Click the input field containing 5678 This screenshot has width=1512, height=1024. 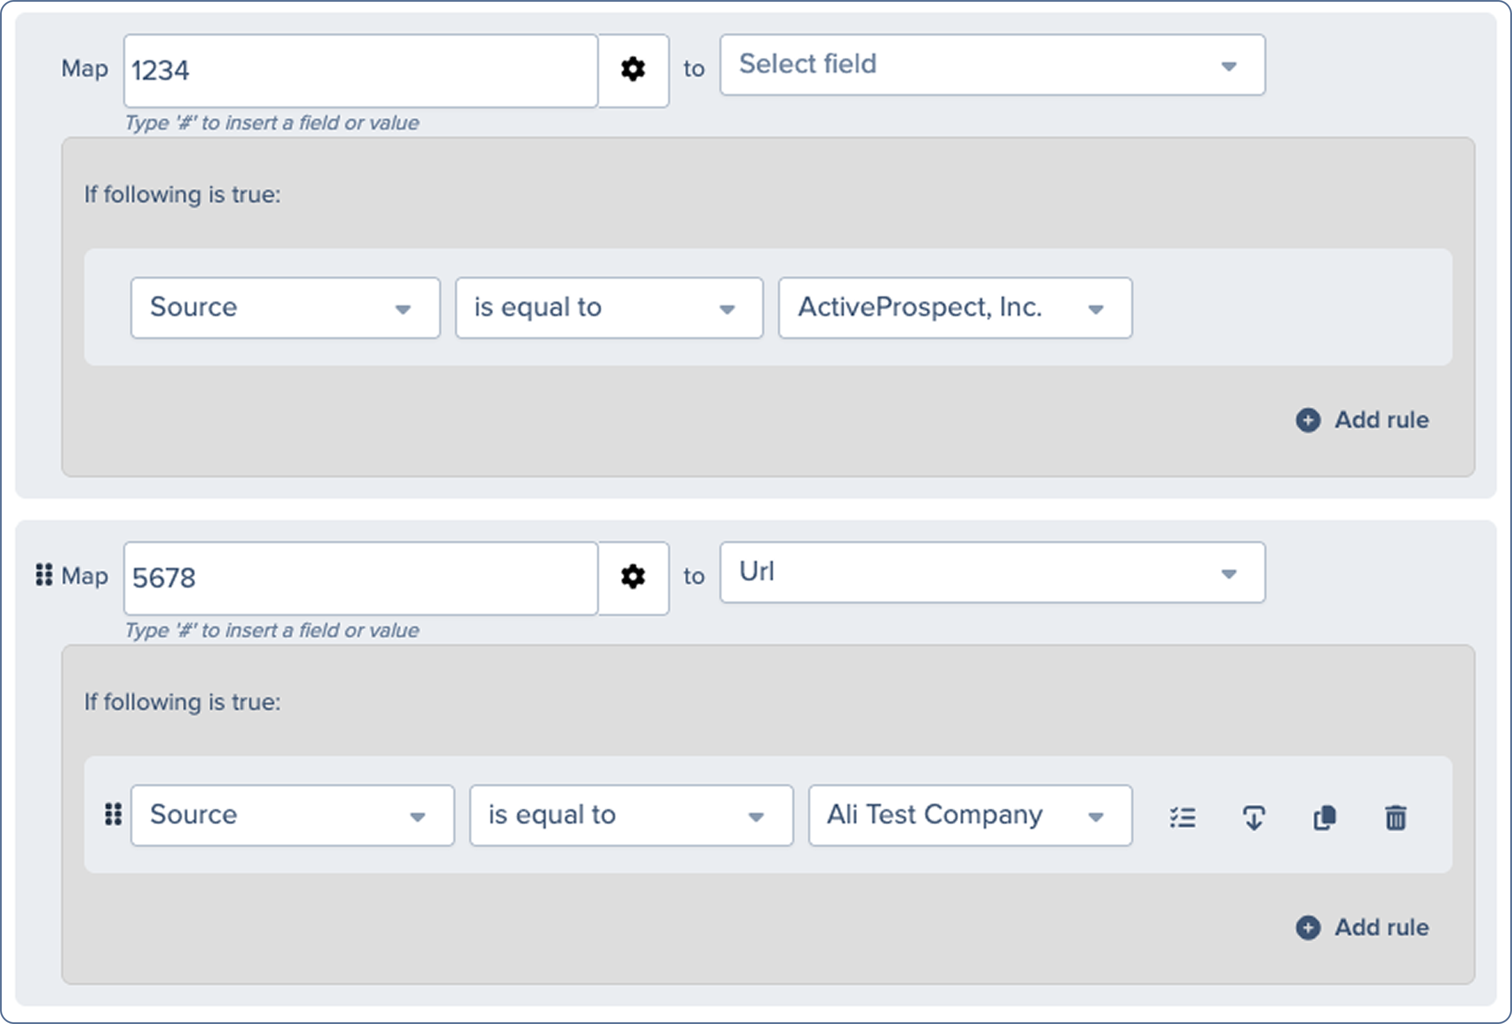360,579
